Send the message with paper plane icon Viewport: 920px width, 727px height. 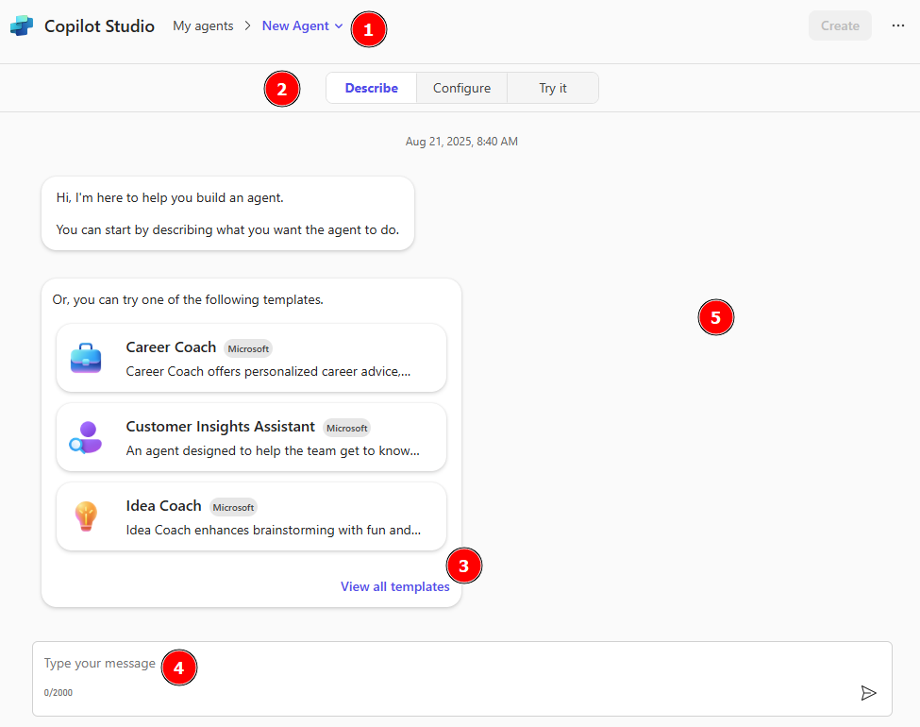pyautogui.click(x=868, y=693)
